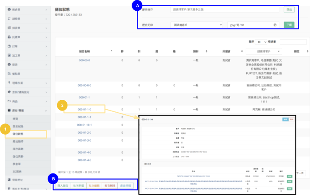Click the 批次新增 button
310x195 pixels.
pyautogui.click(x=79, y=185)
